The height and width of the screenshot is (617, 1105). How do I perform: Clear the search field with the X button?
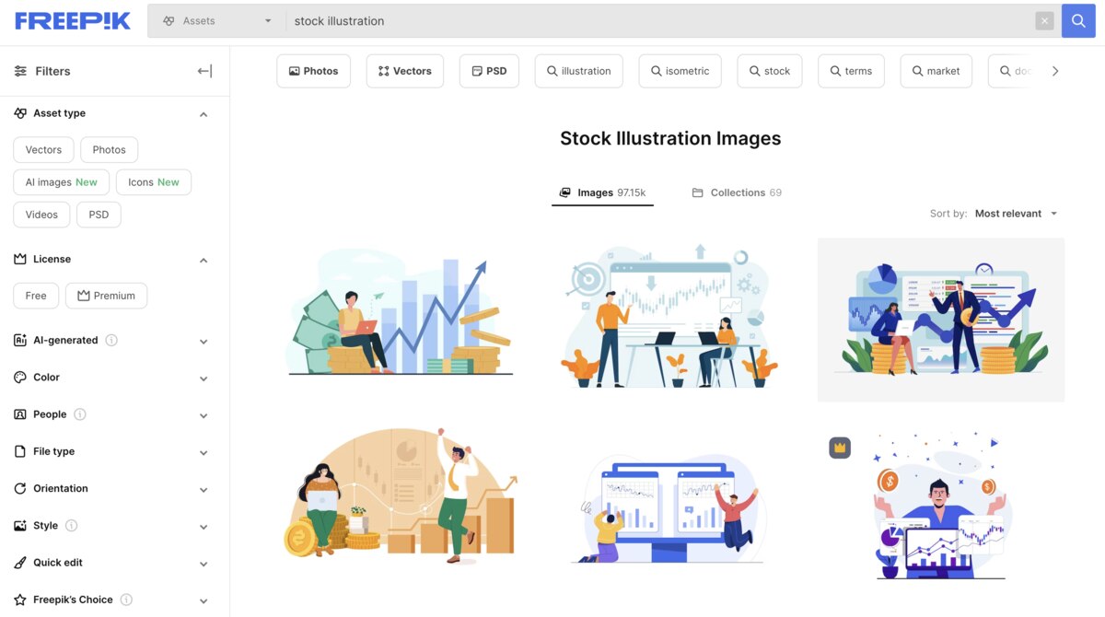pos(1045,19)
